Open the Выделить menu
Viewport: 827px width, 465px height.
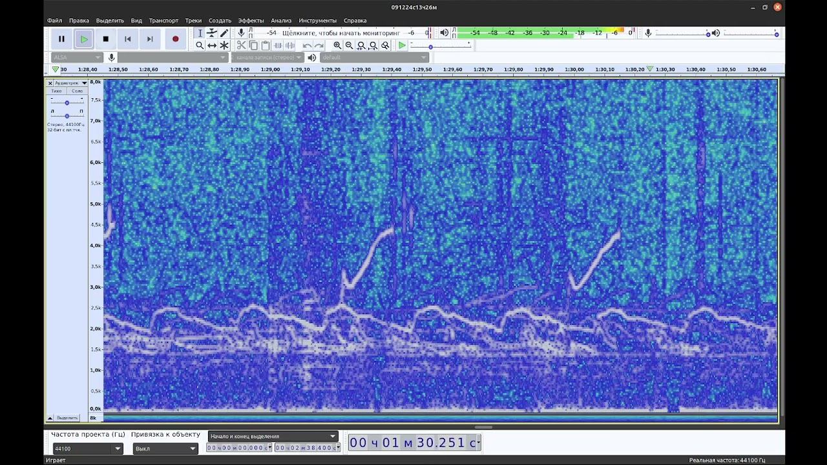coord(110,21)
